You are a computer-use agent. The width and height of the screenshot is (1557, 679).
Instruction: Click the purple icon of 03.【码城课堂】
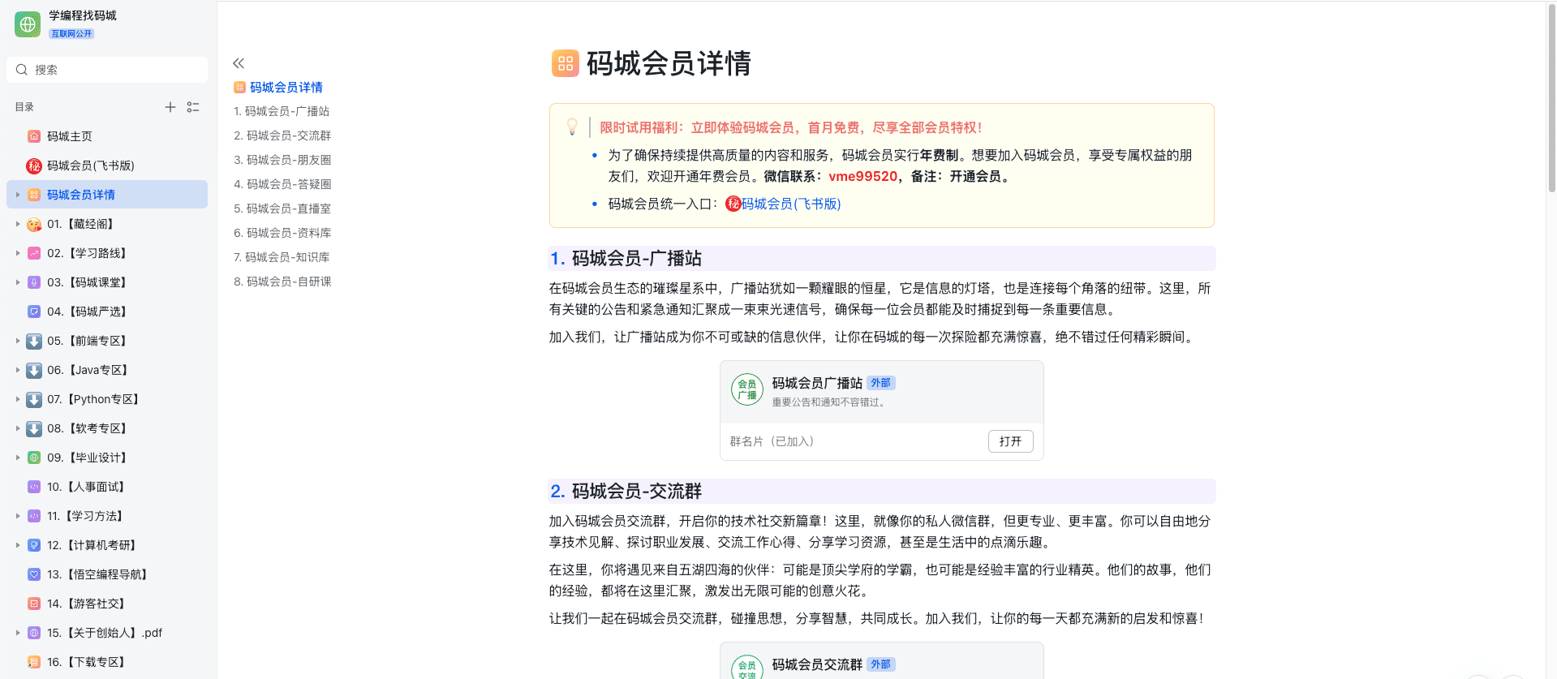[34, 282]
